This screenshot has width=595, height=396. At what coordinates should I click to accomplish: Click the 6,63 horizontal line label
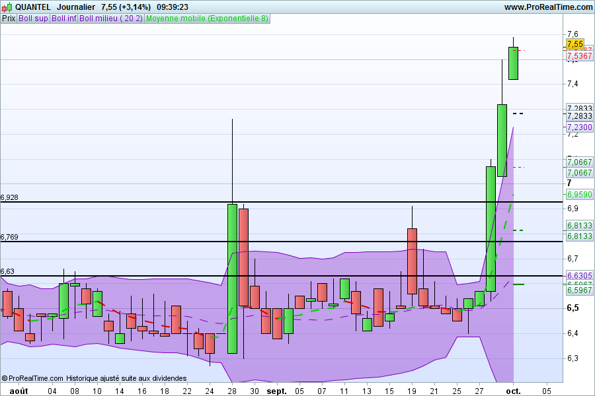7,271
